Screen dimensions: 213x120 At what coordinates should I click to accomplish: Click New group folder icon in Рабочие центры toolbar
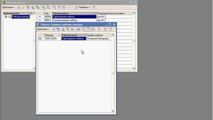pyautogui.click(x=23, y=7)
